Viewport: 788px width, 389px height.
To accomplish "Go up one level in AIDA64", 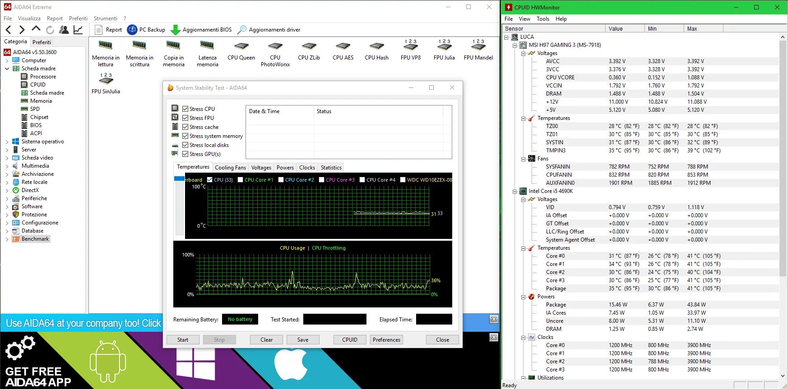I will tap(36, 29).
